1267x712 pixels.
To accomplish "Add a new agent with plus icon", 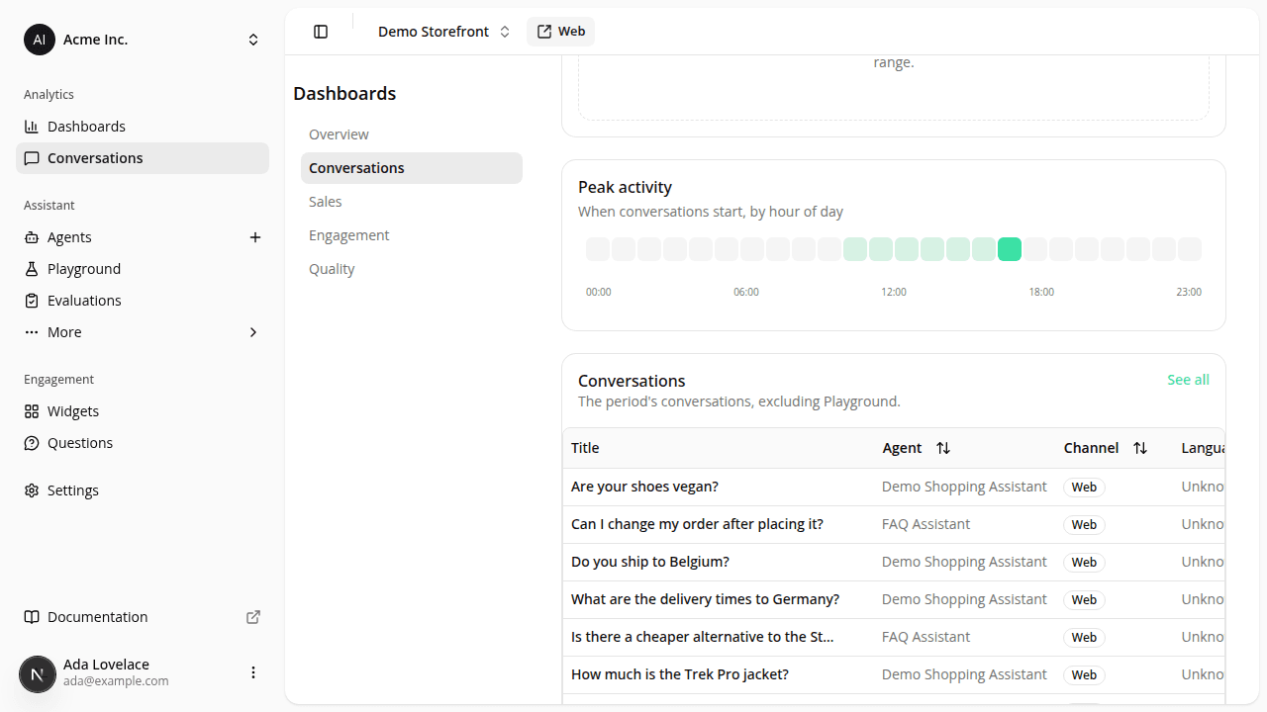I will point(255,237).
